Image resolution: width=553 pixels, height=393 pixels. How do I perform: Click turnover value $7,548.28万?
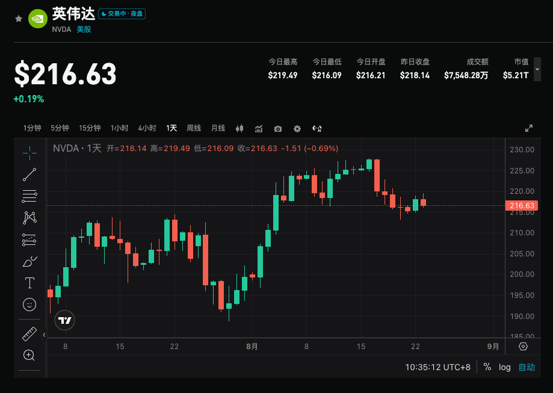click(x=466, y=75)
